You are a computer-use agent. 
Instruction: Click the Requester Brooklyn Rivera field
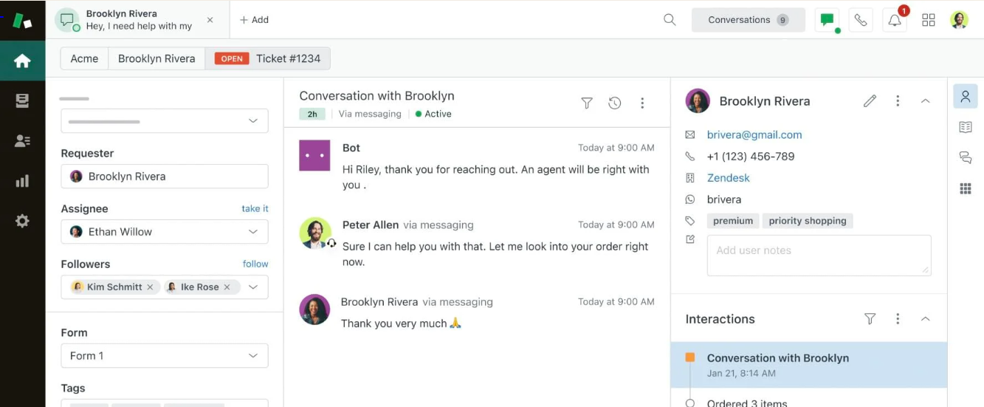[x=165, y=177]
